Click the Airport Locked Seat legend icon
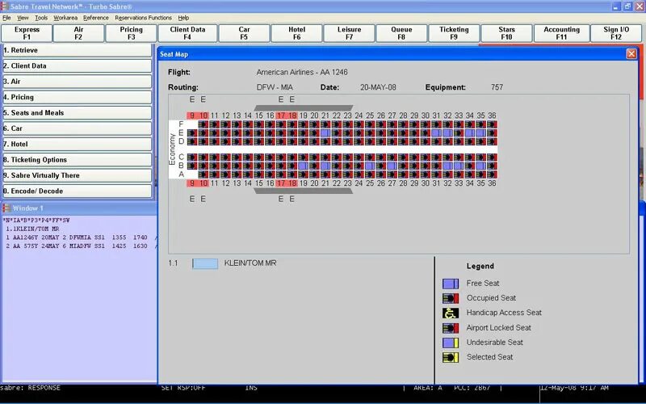The width and height of the screenshot is (646, 404). 451,328
